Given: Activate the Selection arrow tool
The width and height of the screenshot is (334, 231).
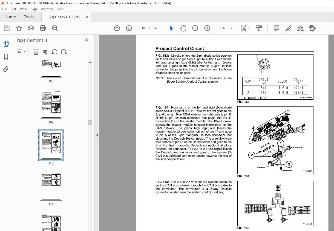Looking at the screenshot, I should point(171,28).
